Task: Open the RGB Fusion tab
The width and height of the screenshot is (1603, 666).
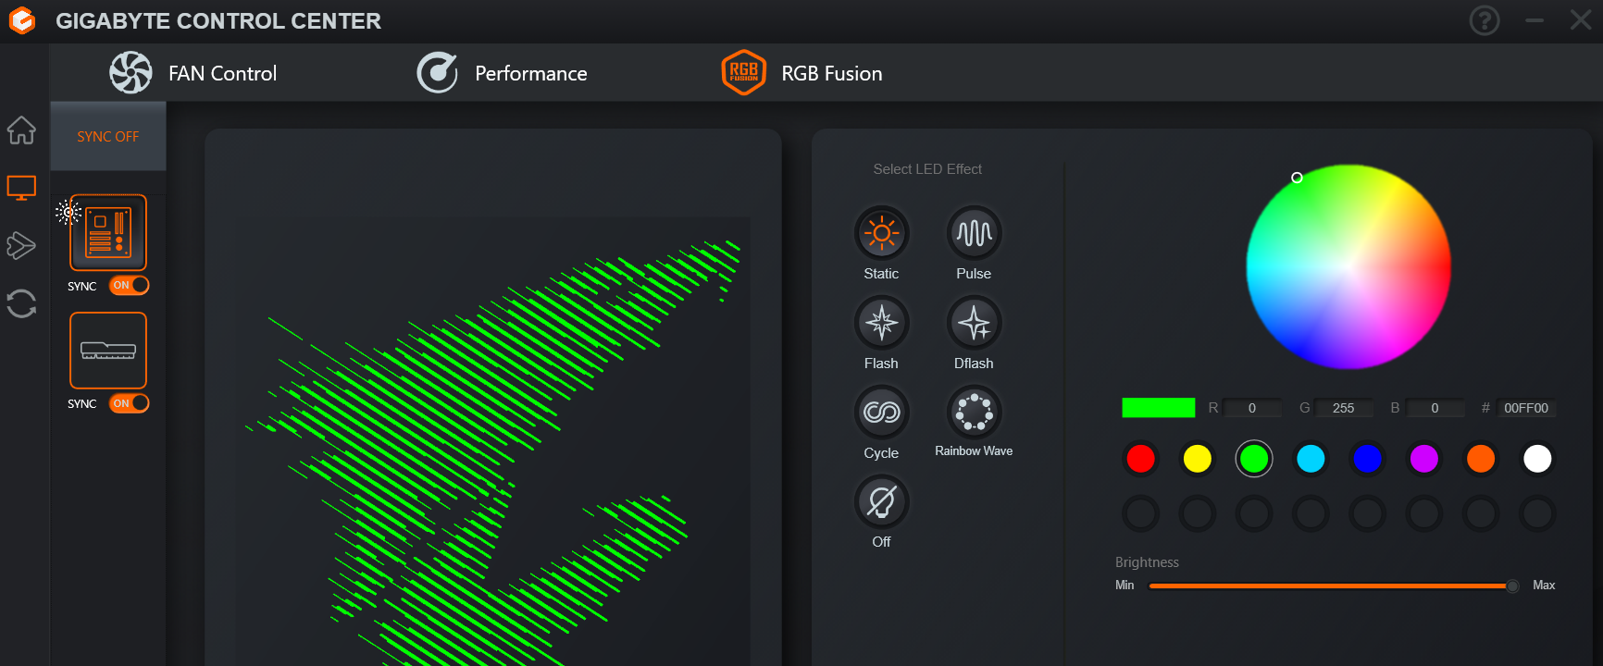Action: point(801,73)
